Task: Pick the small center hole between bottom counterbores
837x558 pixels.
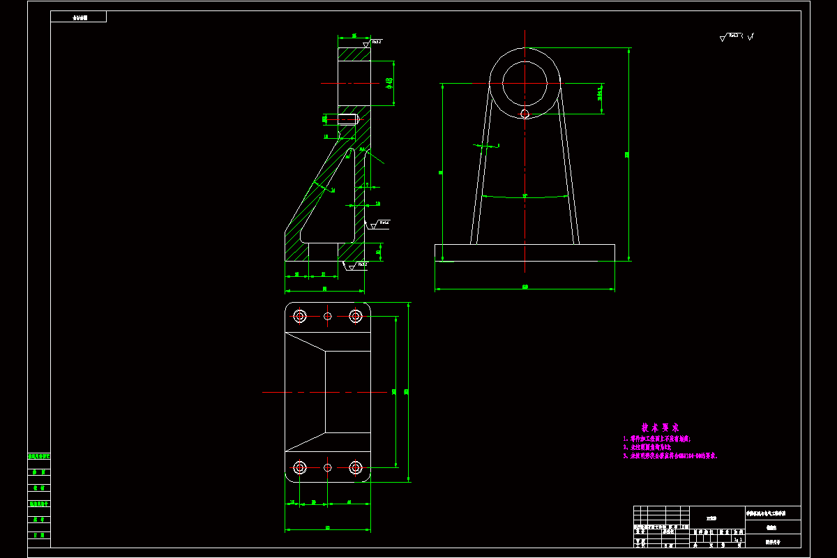Action: 328,467
